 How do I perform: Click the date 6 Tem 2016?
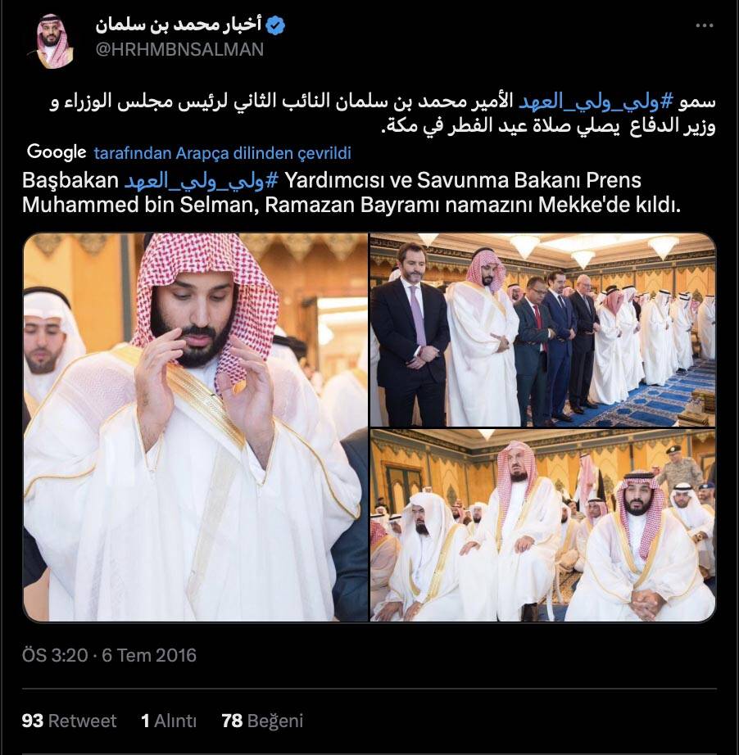(149, 655)
